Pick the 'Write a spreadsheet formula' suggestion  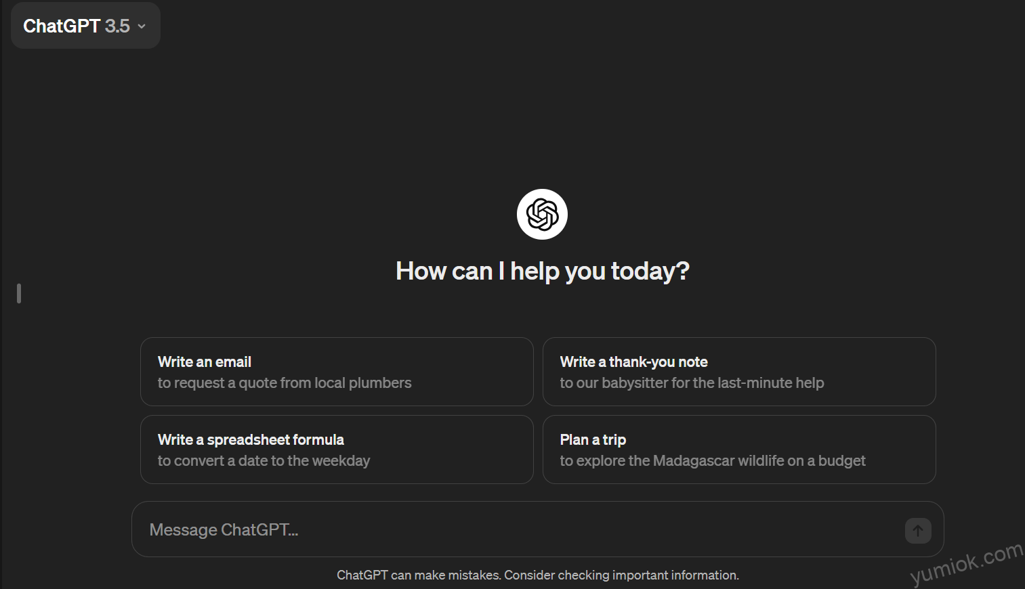click(337, 450)
